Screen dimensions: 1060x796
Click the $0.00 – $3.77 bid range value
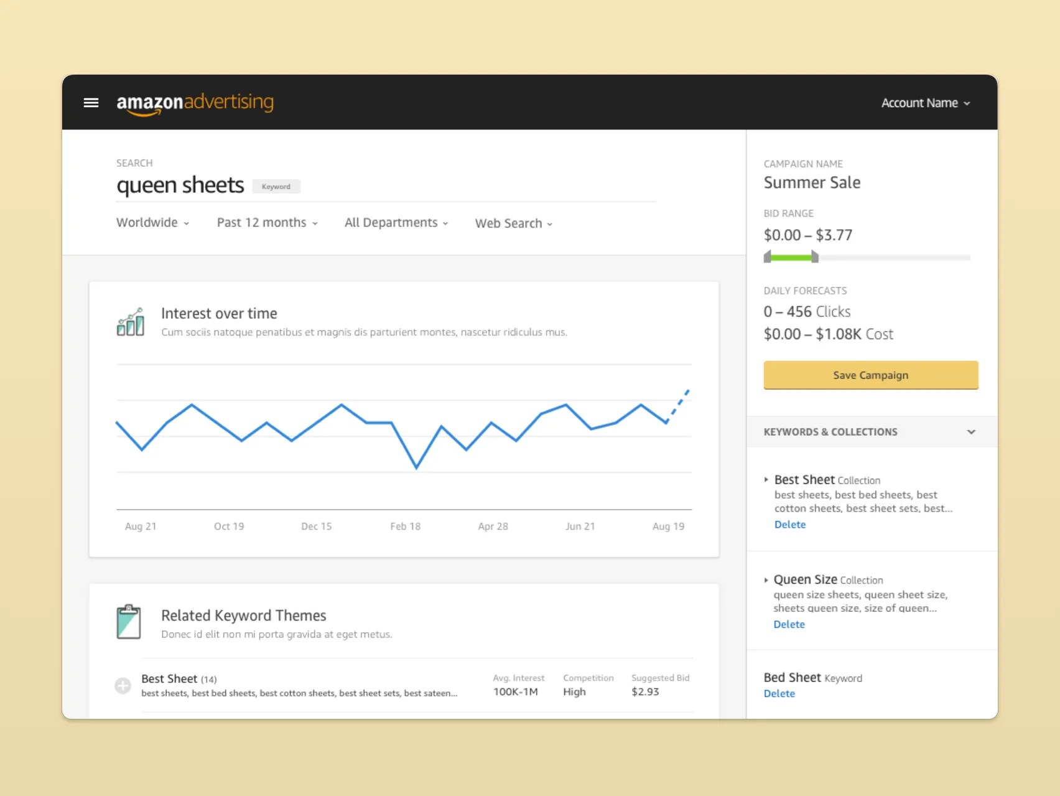(808, 235)
